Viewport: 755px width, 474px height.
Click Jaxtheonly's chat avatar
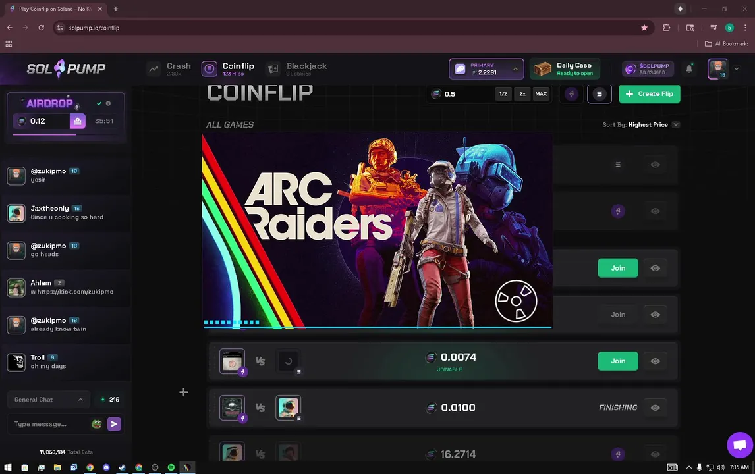(16, 213)
